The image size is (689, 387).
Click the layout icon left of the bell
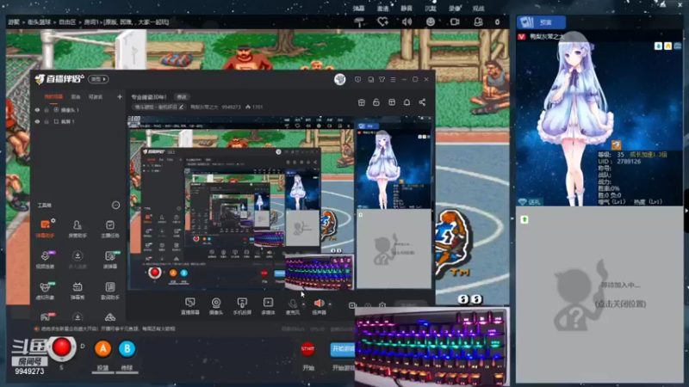(392, 102)
